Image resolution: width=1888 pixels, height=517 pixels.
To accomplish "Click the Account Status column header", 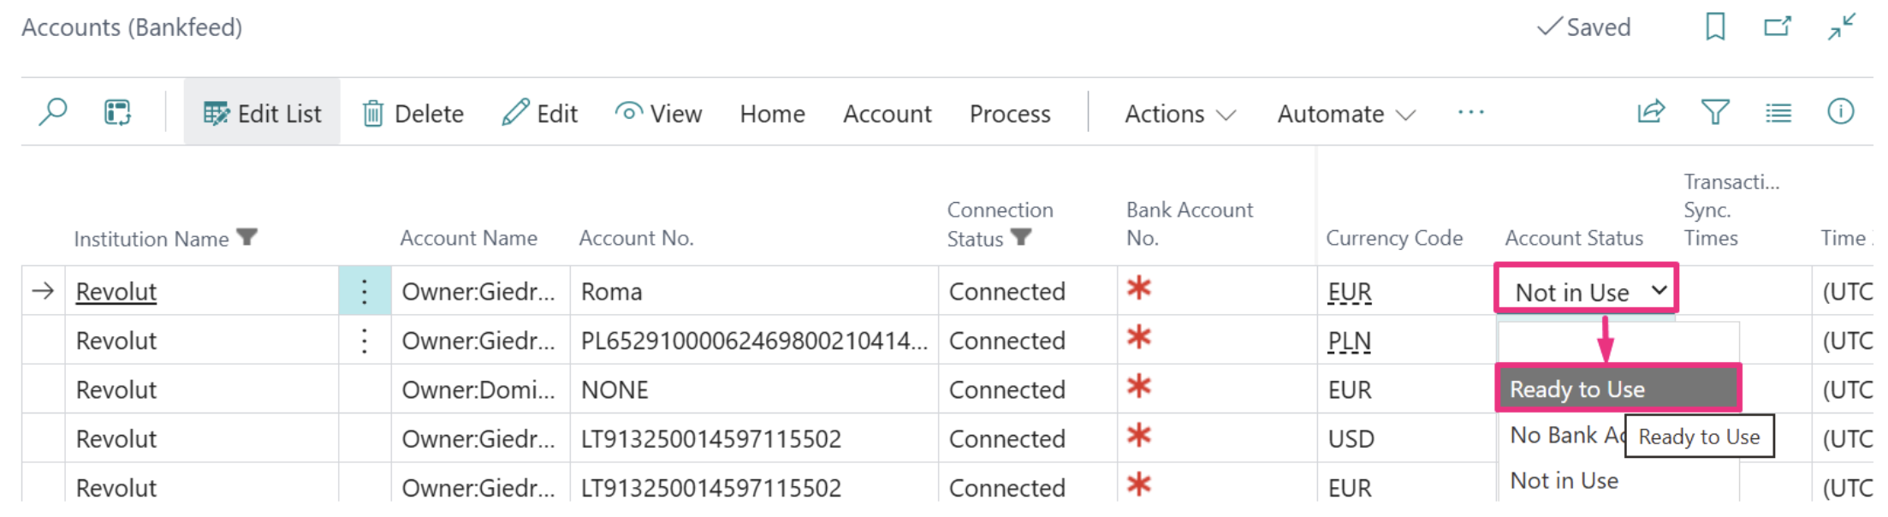I will tap(1574, 237).
